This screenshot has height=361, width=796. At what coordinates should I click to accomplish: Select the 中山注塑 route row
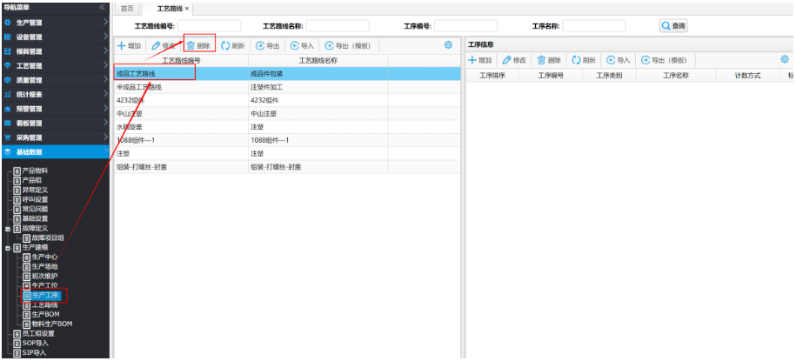pos(287,114)
